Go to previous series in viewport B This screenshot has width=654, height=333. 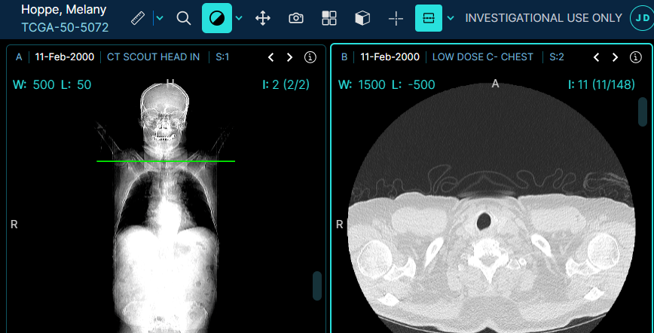(x=596, y=57)
